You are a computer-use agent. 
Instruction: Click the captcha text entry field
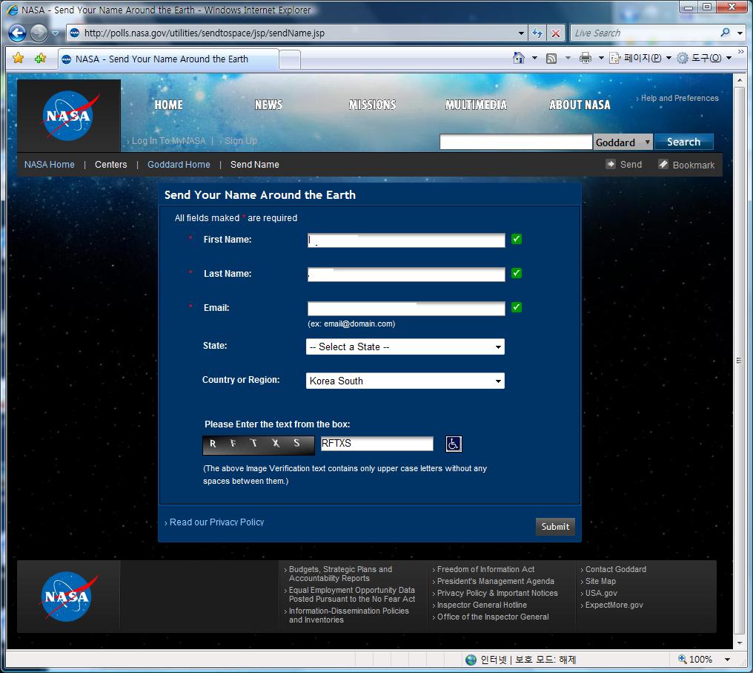coord(376,443)
